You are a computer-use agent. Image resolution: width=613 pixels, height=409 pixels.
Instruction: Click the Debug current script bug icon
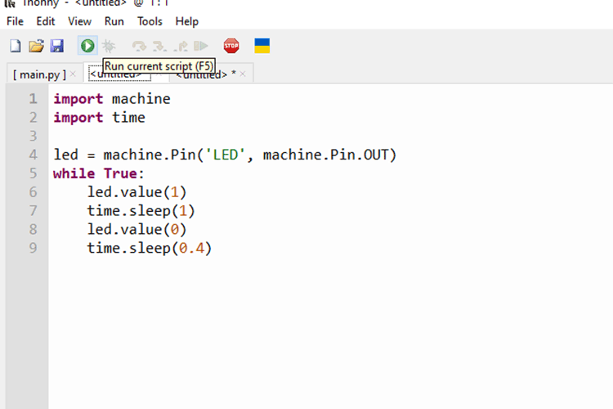click(x=109, y=46)
